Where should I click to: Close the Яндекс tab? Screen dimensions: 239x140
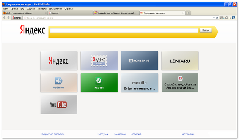[x=91, y=13]
